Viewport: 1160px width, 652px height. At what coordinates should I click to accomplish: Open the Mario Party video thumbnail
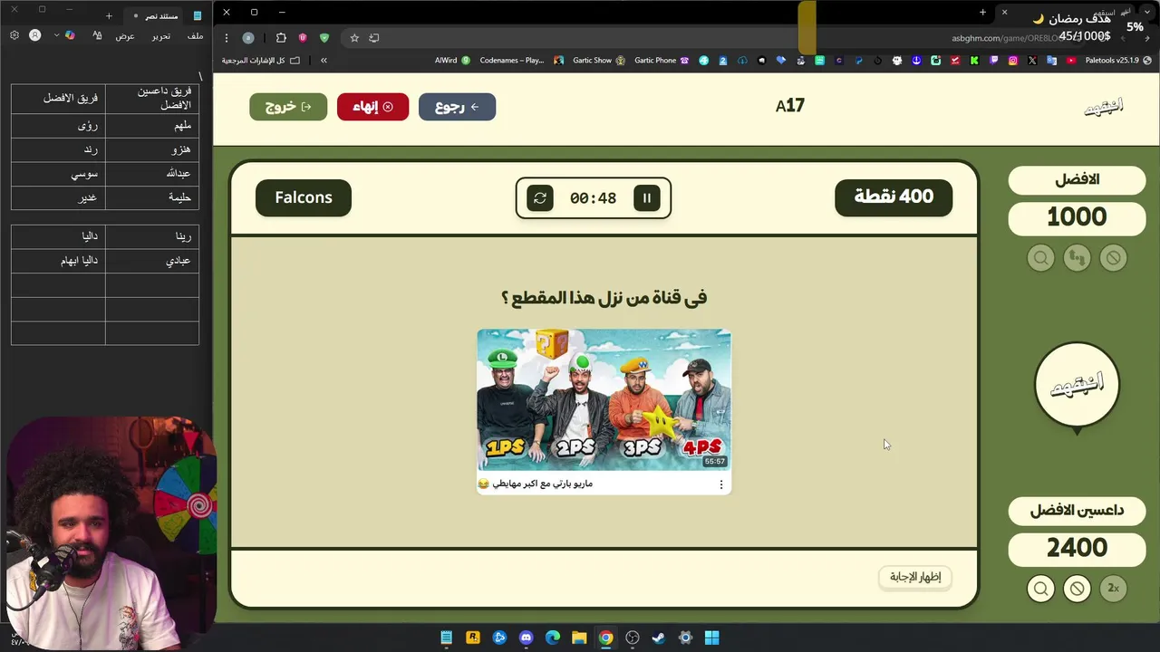(x=604, y=399)
